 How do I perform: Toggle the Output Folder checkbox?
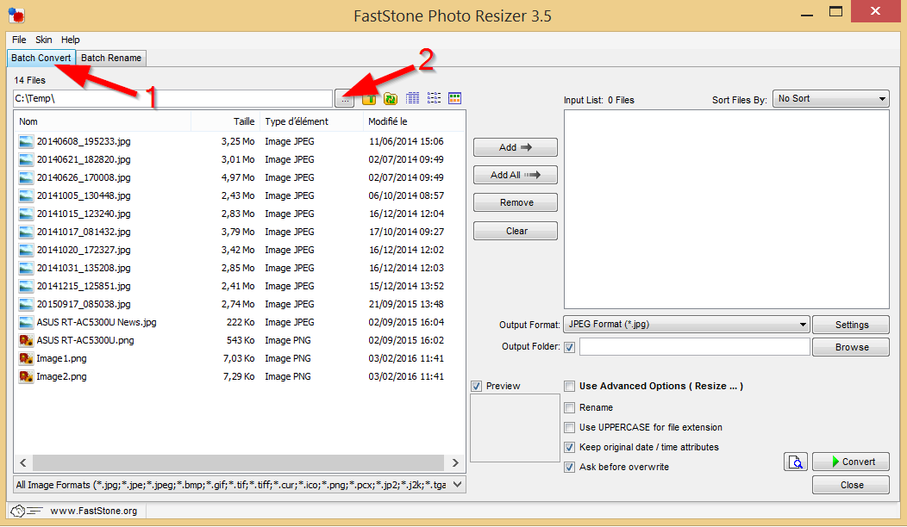coord(570,347)
